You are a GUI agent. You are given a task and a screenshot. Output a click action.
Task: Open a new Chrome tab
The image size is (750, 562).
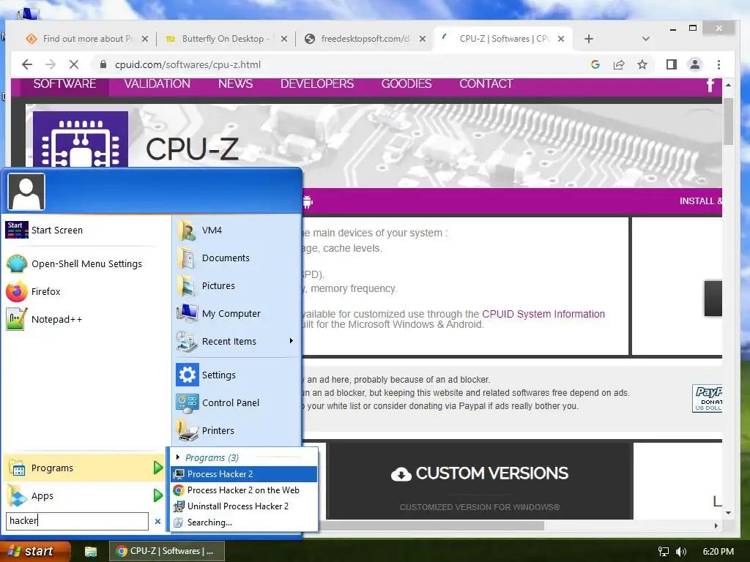click(589, 39)
